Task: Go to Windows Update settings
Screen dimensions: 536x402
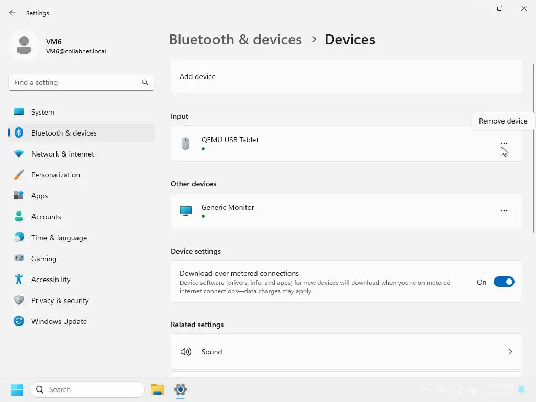Action: pyautogui.click(x=82, y=321)
